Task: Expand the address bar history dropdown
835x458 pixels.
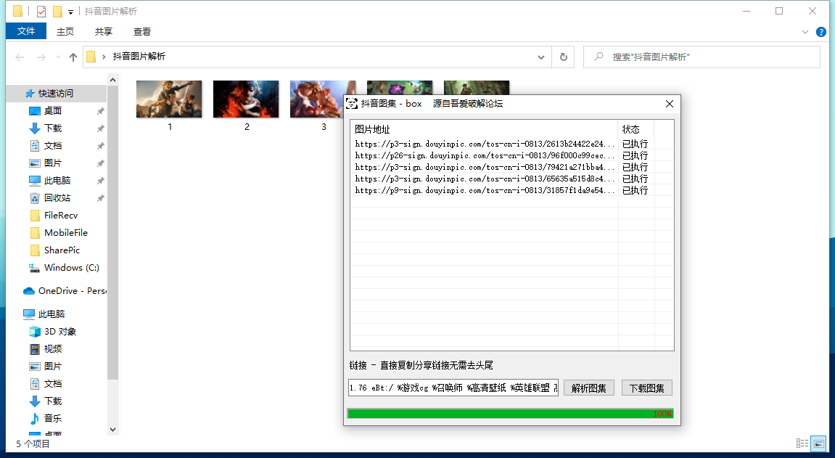Action: (x=541, y=57)
